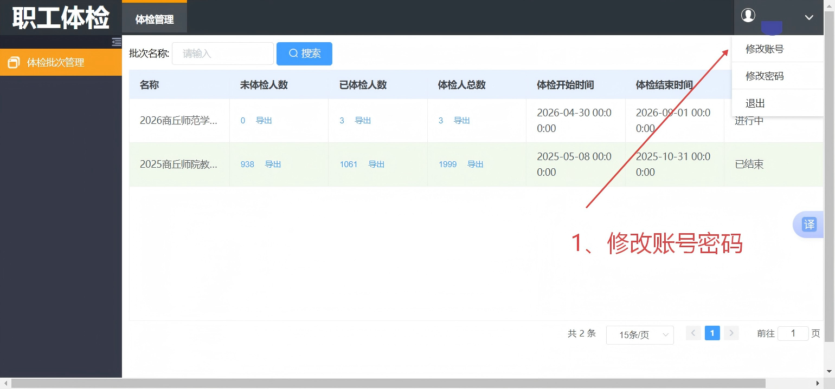Focus the 批次名称 input field
This screenshot has height=389, width=835.
pos(223,54)
